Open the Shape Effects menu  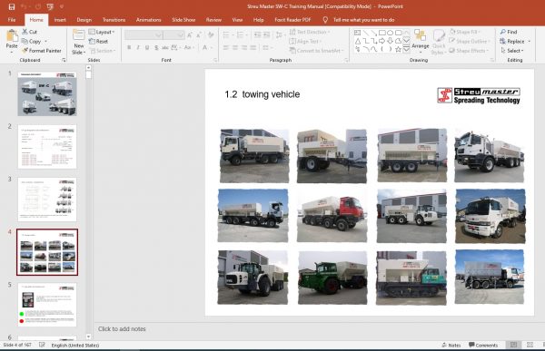click(469, 51)
